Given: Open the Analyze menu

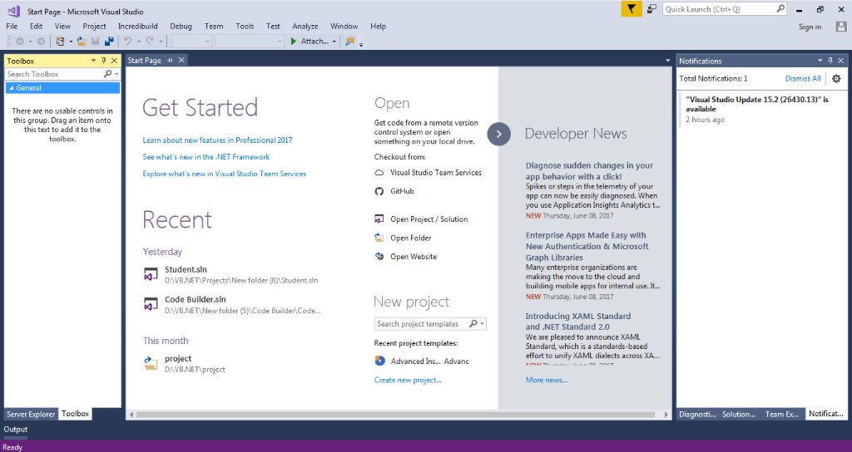Looking at the screenshot, I should (x=305, y=26).
